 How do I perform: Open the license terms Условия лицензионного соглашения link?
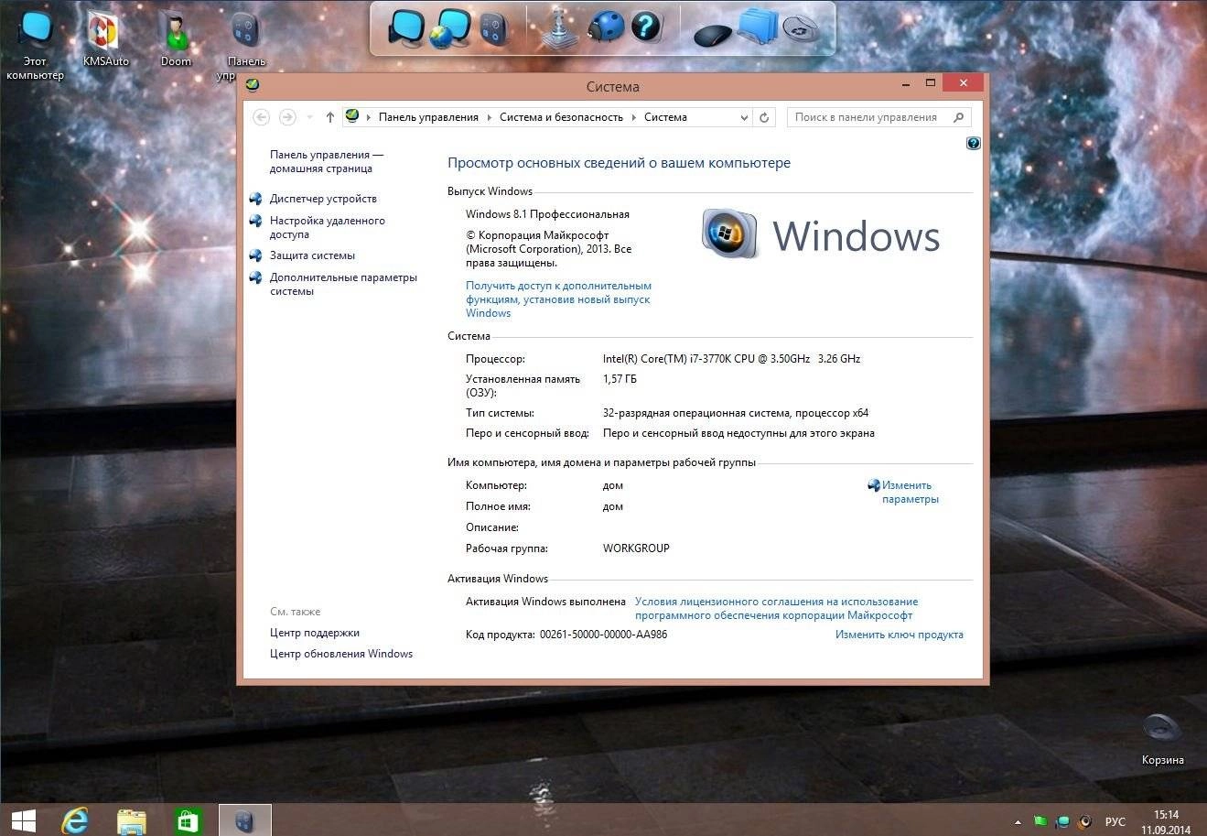pos(776,609)
